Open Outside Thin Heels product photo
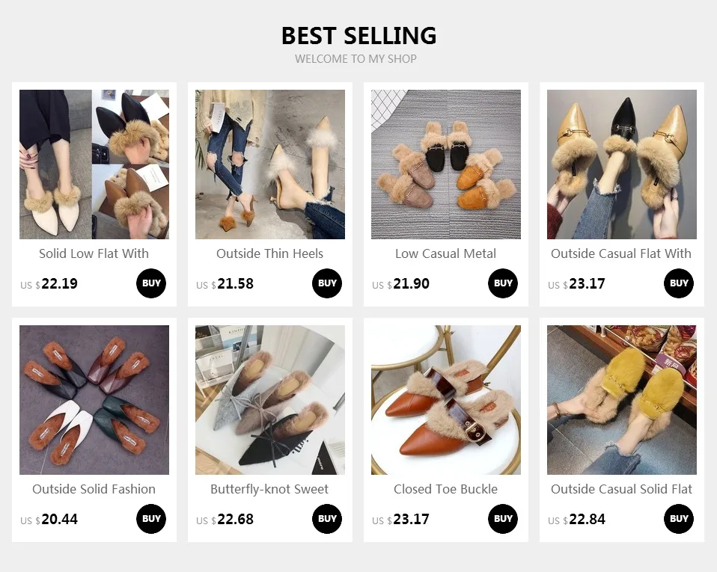 tap(270, 164)
